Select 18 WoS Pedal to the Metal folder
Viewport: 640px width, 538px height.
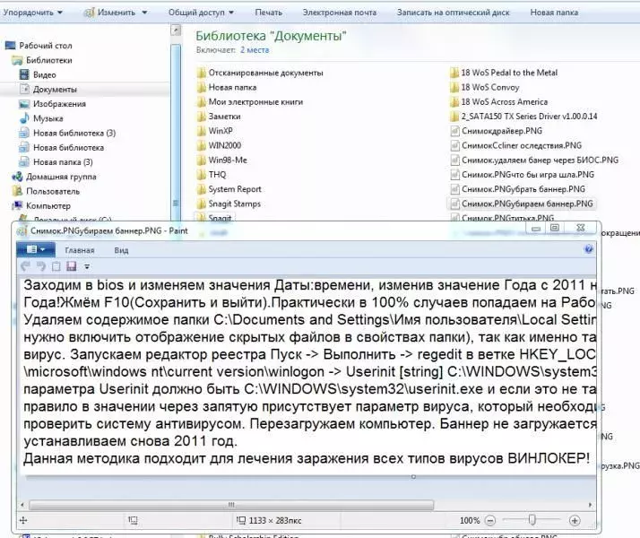click(x=504, y=73)
